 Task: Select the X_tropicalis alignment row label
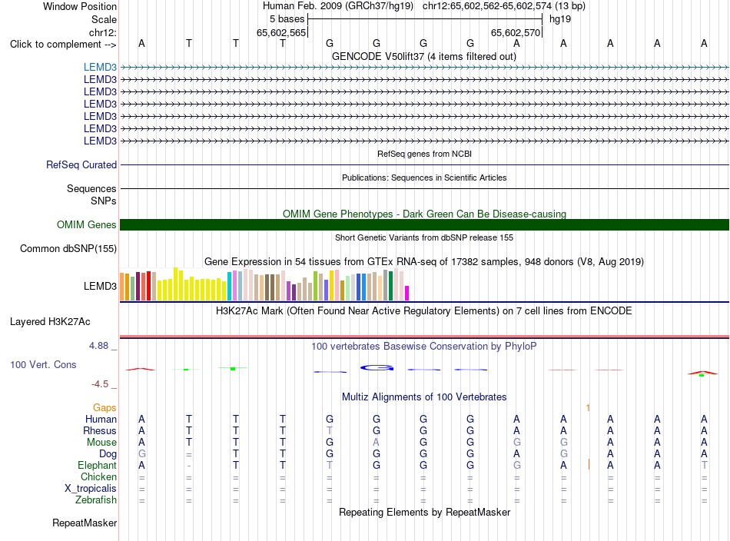click(x=91, y=489)
